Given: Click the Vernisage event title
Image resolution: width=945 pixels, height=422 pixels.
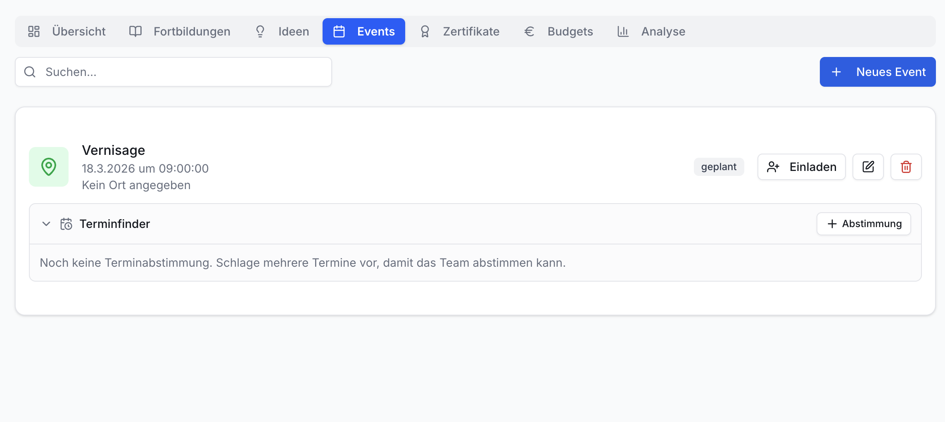Looking at the screenshot, I should pyautogui.click(x=114, y=150).
